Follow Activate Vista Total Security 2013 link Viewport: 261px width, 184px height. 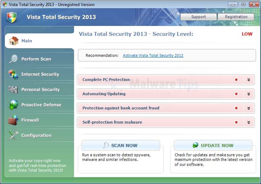coord(153,55)
